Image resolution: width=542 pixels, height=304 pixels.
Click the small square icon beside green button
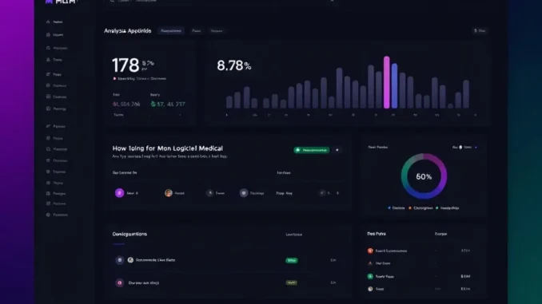pos(337,150)
